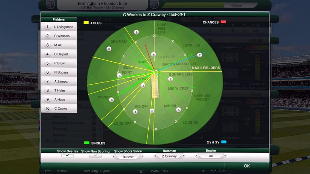
Task: Click the red CHANCES legend swatch
Action: (223, 22)
